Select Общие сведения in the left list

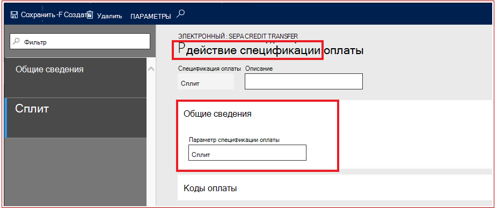(76, 78)
